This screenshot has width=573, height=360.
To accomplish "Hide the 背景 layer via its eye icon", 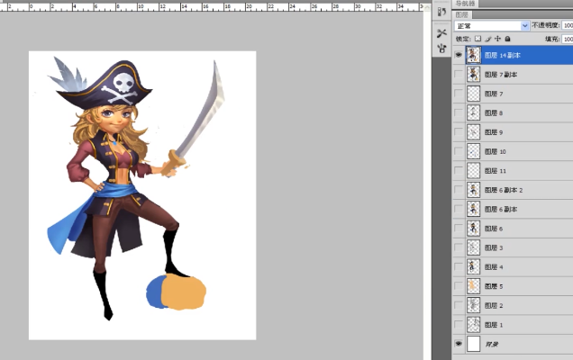I will (459, 344).
